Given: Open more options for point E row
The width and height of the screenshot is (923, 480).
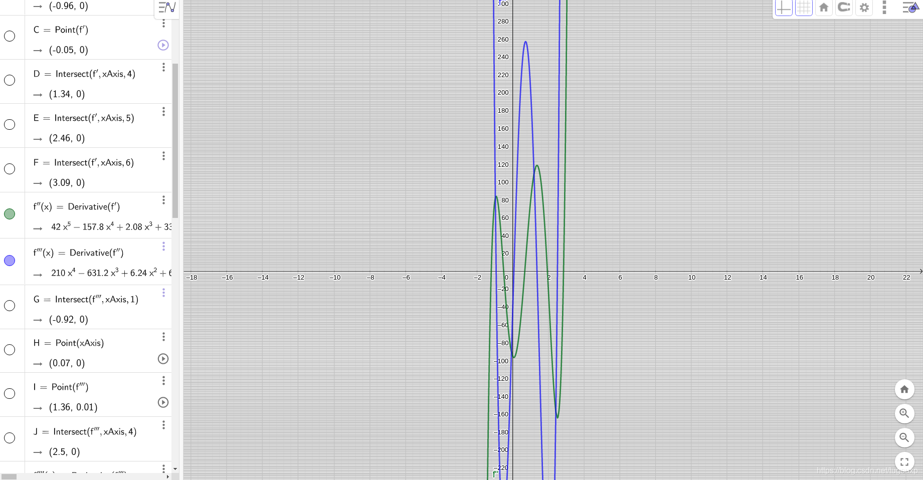Looking at the screenshot, I should [163, 111].
